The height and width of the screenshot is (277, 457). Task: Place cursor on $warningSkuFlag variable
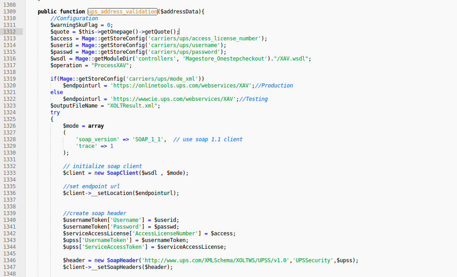point(74,25)
